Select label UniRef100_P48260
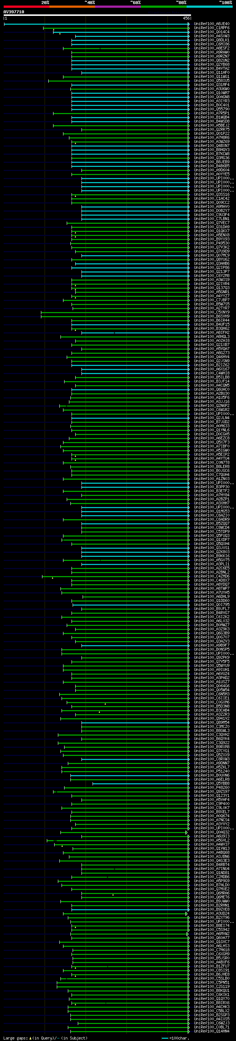236x1041 pixels. [212, 788]
